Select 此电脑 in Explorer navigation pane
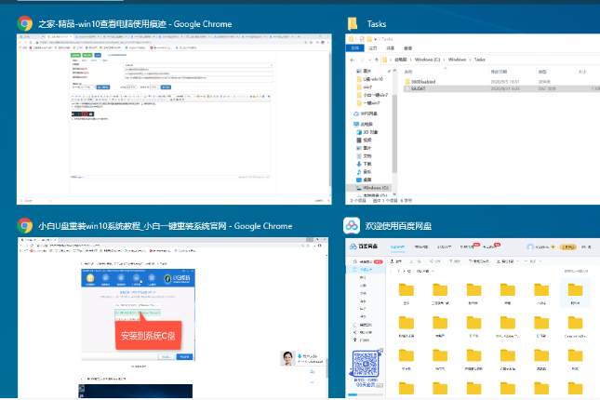The width and height of the screenshot is (600, 400). pyautogui.click(x=363, y=124)
